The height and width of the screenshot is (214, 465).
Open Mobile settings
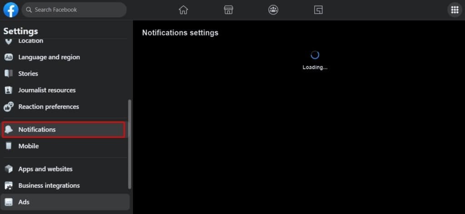click(65, 146)
